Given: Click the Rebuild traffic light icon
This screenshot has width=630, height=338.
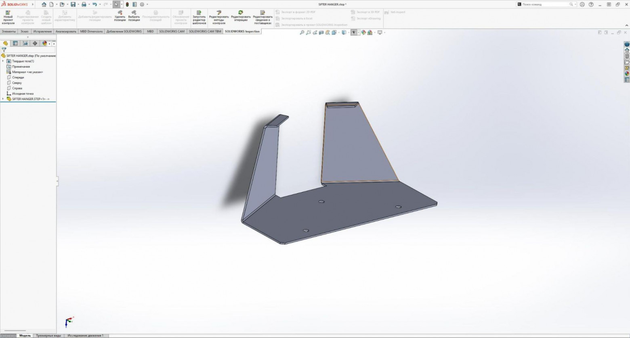Looking at the screenshot, I should coord(127,4).
